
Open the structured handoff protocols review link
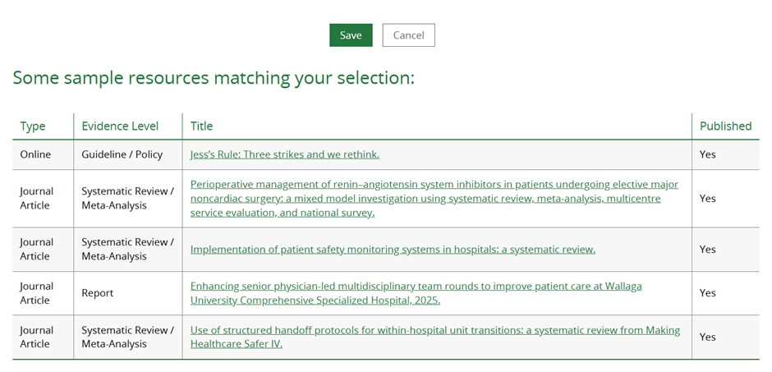[434, 337]
